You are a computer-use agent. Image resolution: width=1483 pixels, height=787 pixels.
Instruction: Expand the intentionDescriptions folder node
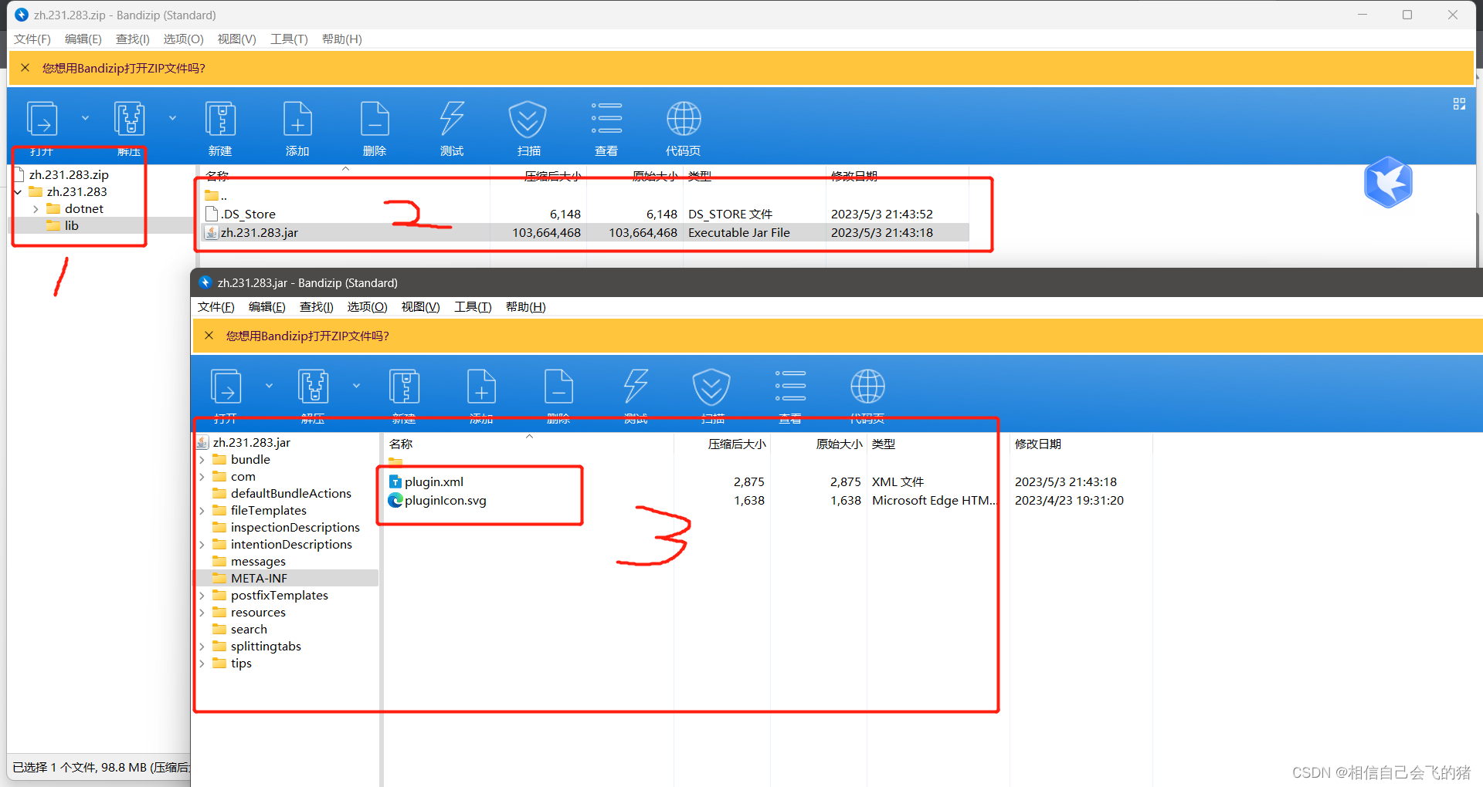tap(202, 545)
